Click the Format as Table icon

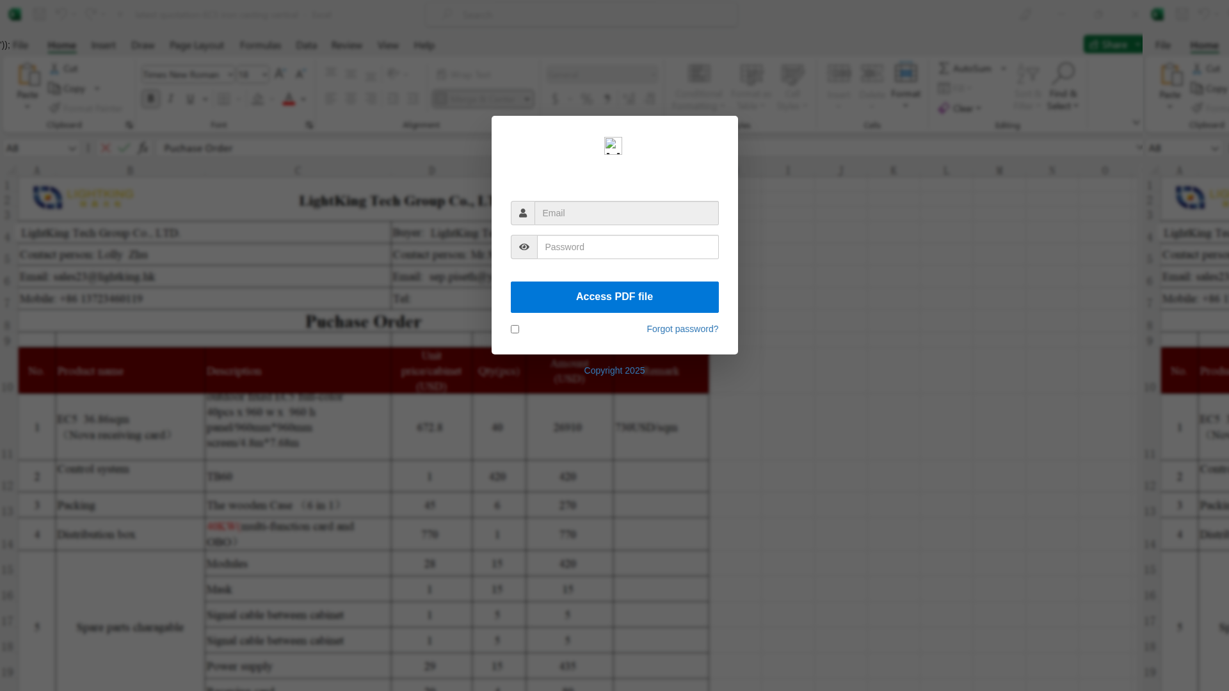click(x=751, y=74)
